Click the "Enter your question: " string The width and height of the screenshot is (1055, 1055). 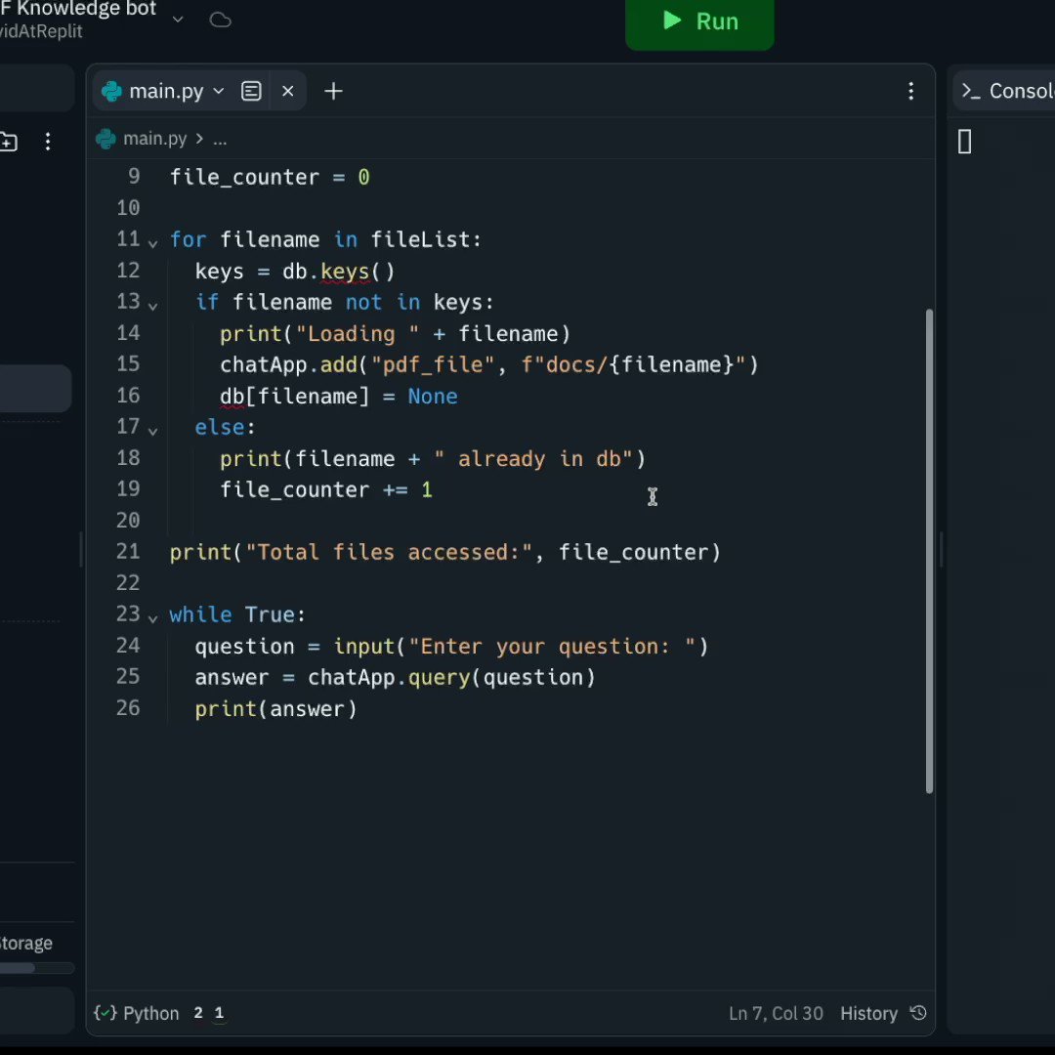click(x=552, y=646)
